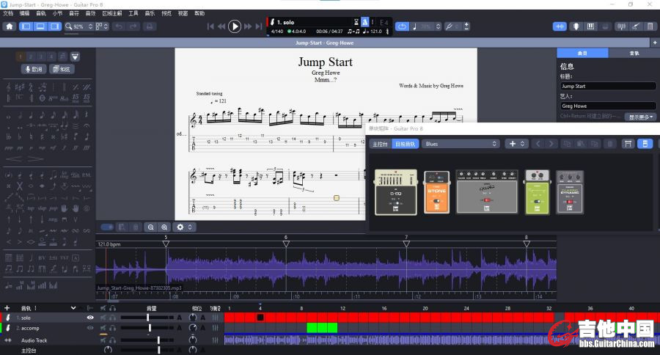660x355 pixels.
Task: Zoom out the audio waveform view
Action: 150,227
